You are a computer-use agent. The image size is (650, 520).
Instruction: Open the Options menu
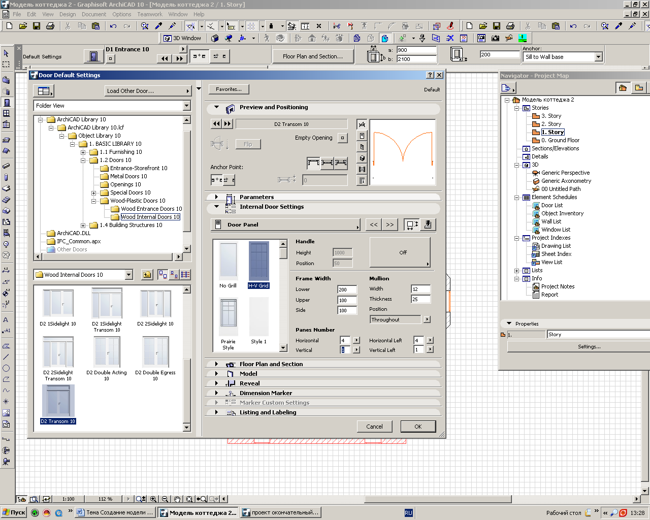click(x=122, y=14)
